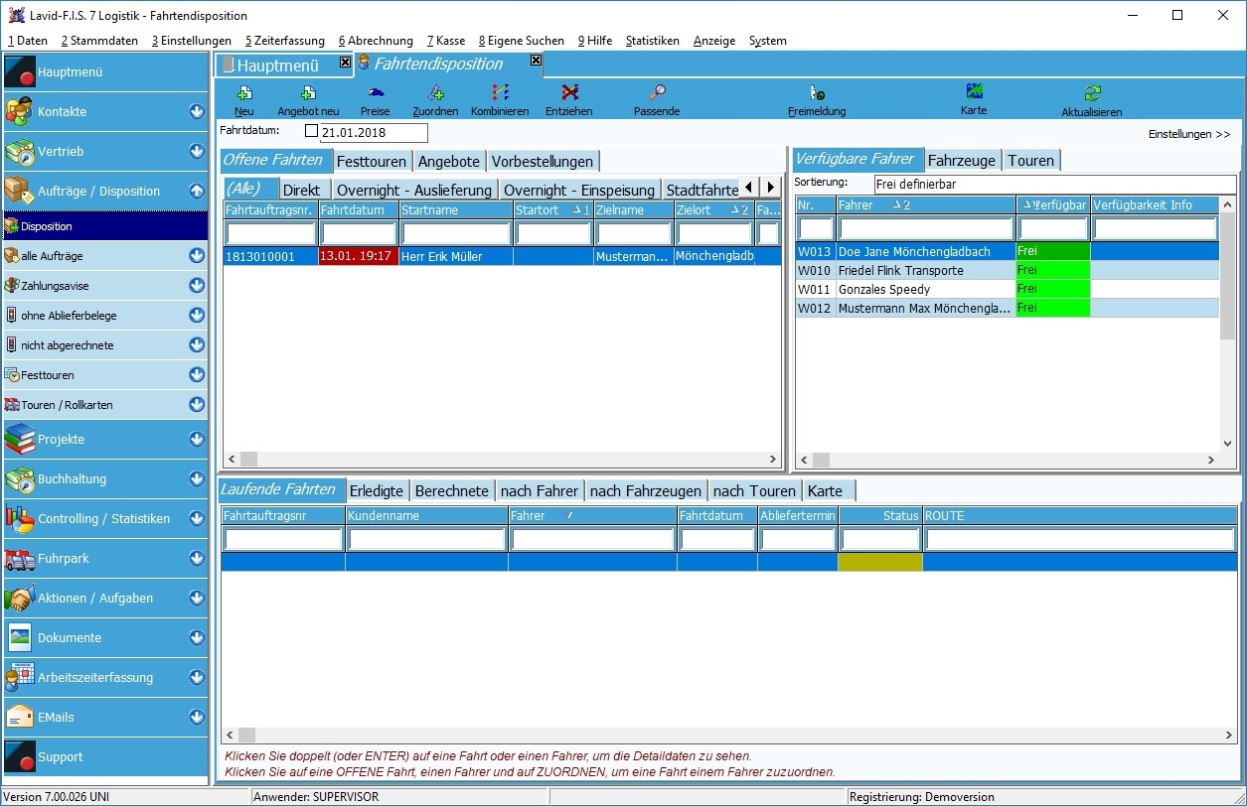Click the Fahrtdatum date input field
Viewport: 1247px width, 806px height.
click(374, 132)
